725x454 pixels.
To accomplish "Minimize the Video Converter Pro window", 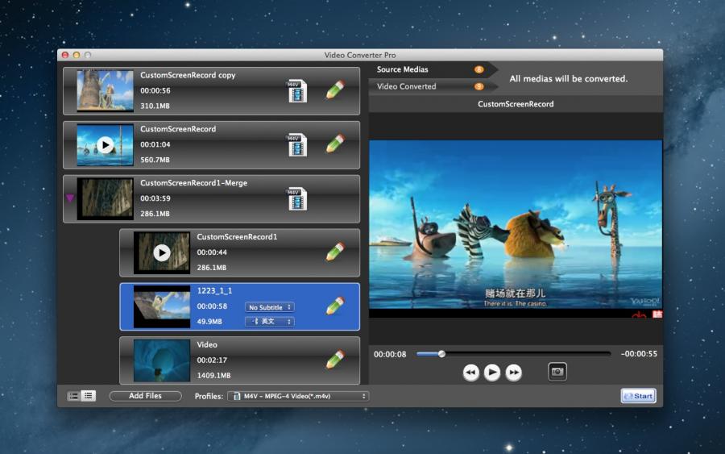I will coord(77,55).
